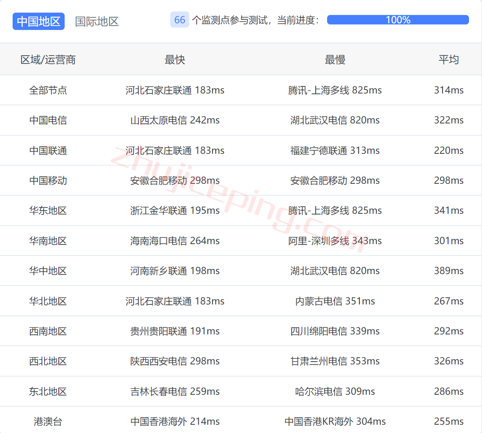Click 腾讯-上海多线 825ms in 全部节点 row
The width and height of the screenshot is (482, 433).
point(335,90)
